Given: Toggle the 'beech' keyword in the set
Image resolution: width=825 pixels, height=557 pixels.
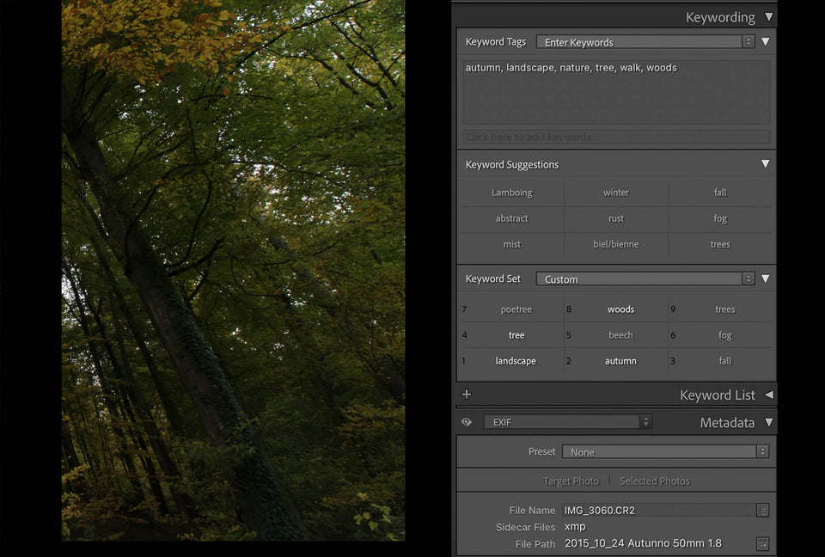Looking at the screenshot, I should coord(620,335).
